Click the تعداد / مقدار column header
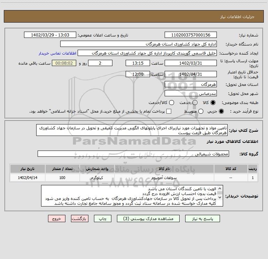Image resolution: width=268 pixels, height=259 pixels. (x=62, y=169)
